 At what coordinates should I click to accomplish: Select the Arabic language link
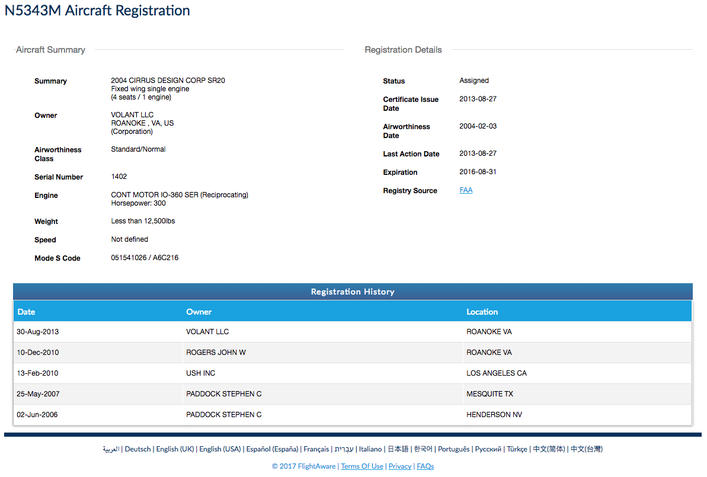[x=111, y=449]
